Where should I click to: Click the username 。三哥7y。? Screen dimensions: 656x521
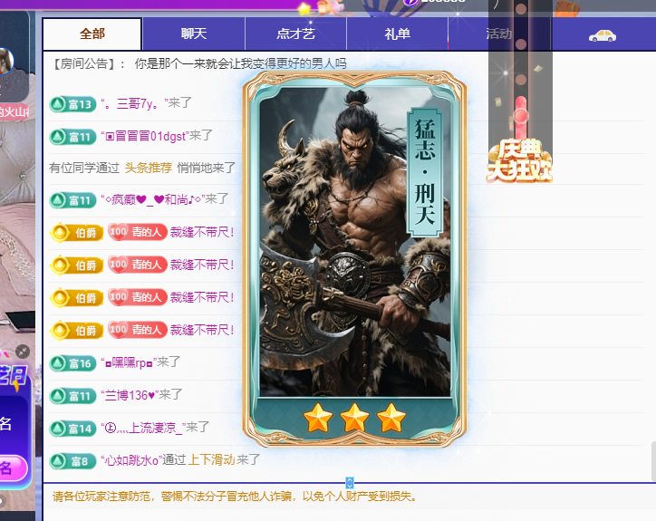(x=134, y=103)
